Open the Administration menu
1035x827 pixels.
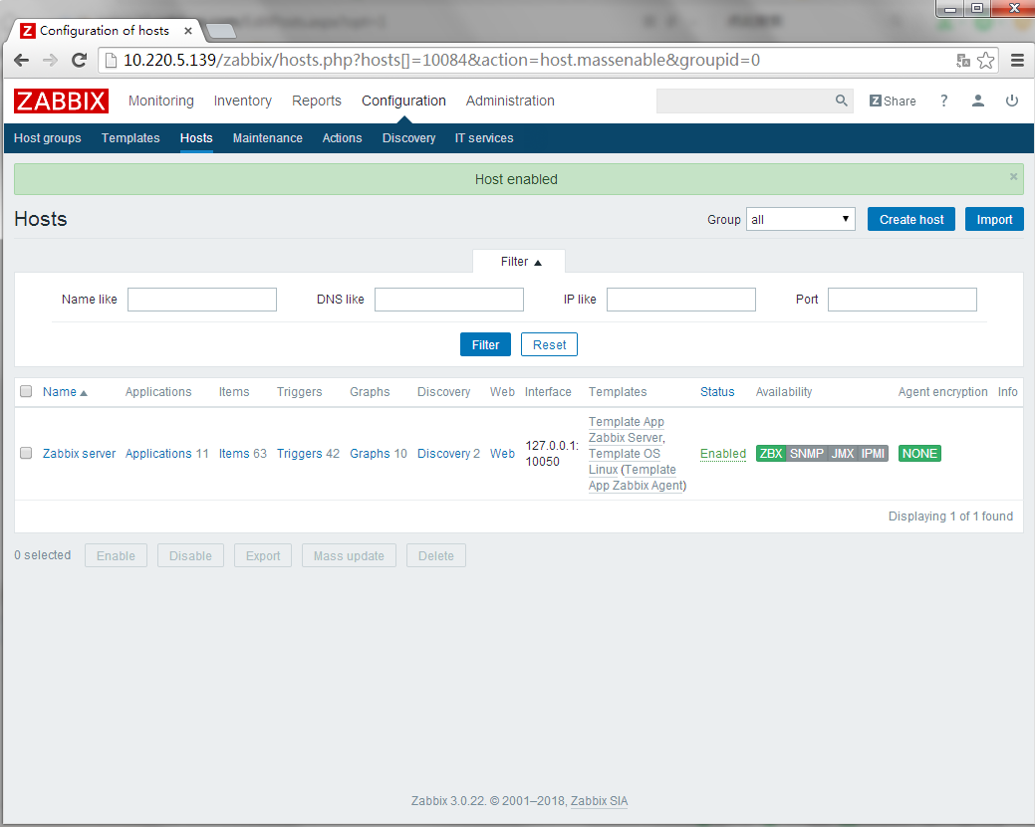tap(510, 101)
